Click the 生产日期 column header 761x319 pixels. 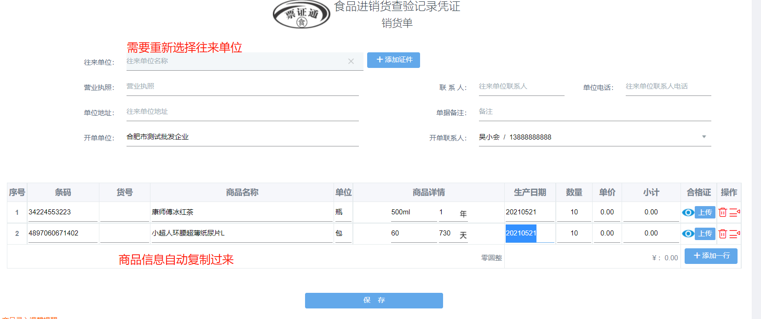530,192
